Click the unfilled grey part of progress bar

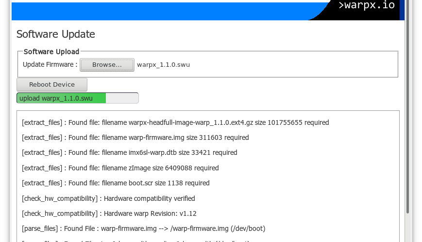click(x=122, y=98)
